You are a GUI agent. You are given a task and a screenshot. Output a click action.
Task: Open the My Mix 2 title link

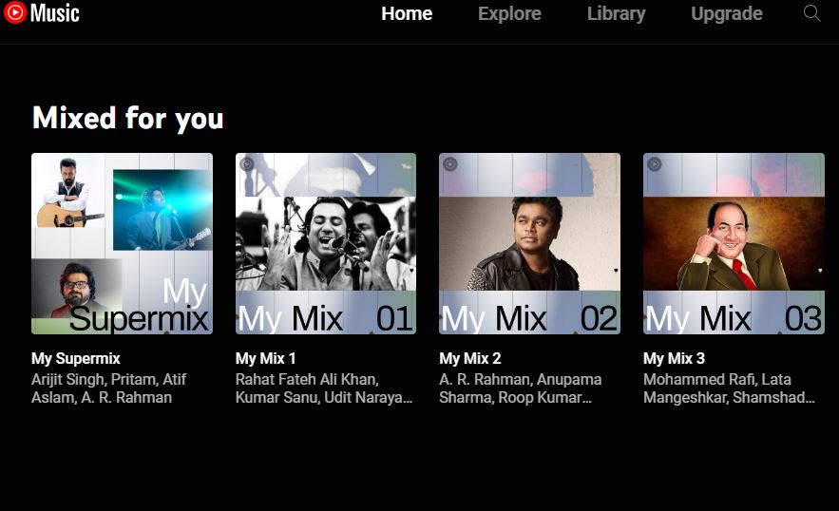tap(470, 358)
